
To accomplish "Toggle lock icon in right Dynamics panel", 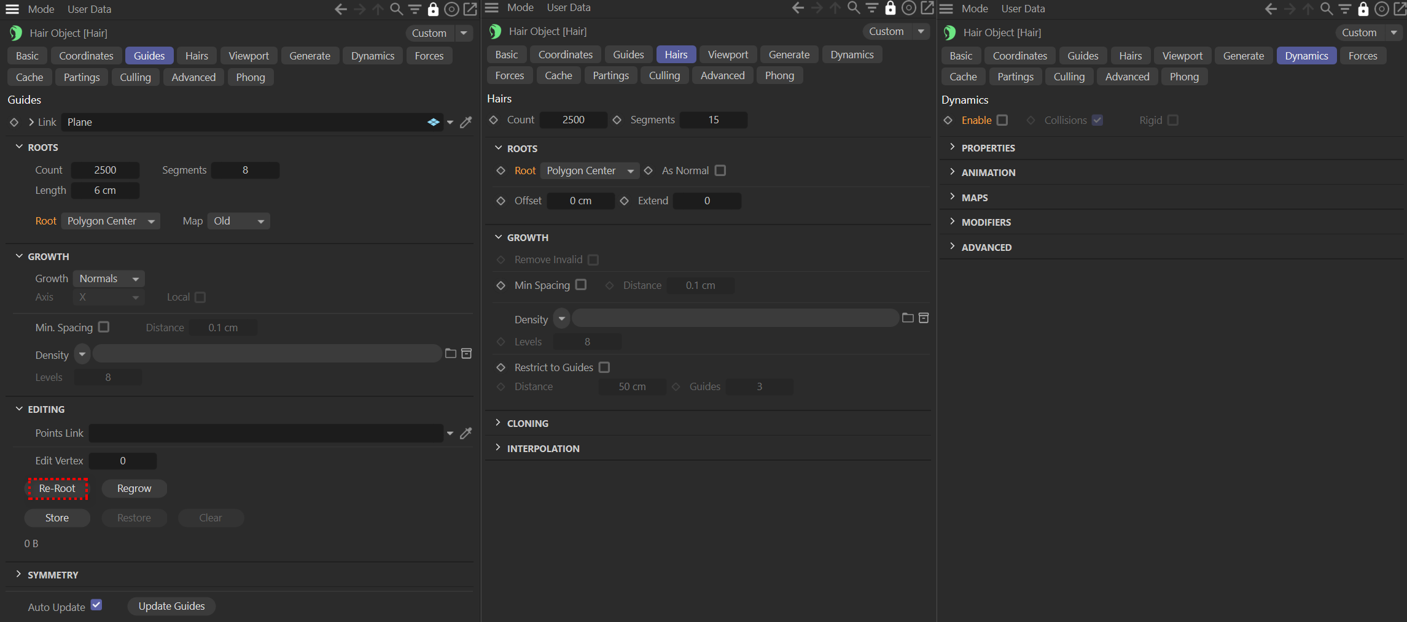I will click(1363, 9).
